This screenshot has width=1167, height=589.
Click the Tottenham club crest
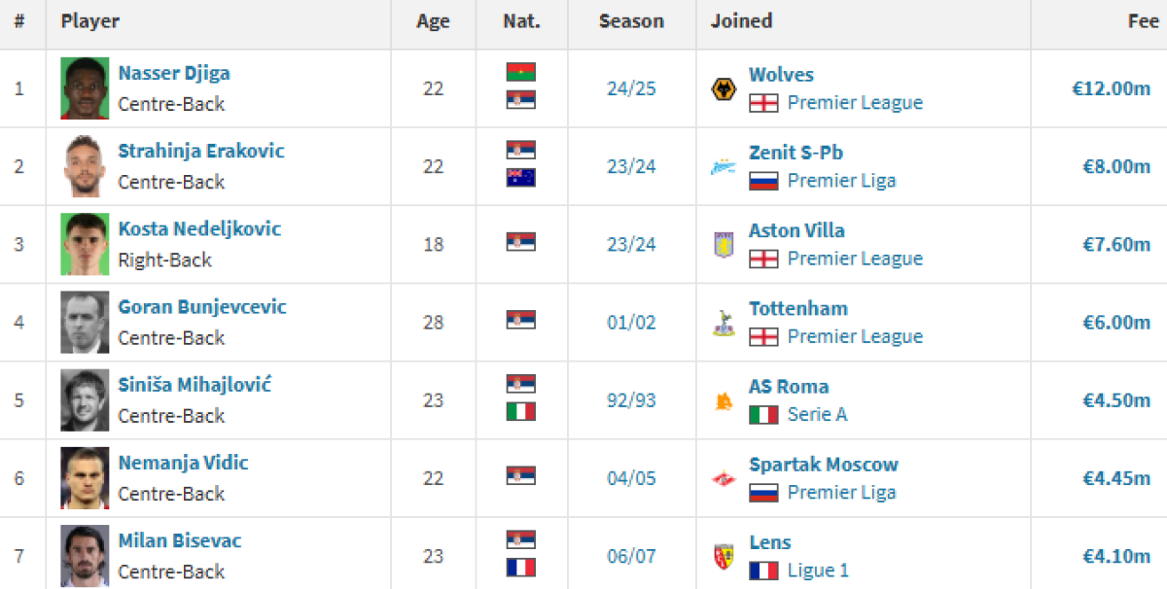724,323
